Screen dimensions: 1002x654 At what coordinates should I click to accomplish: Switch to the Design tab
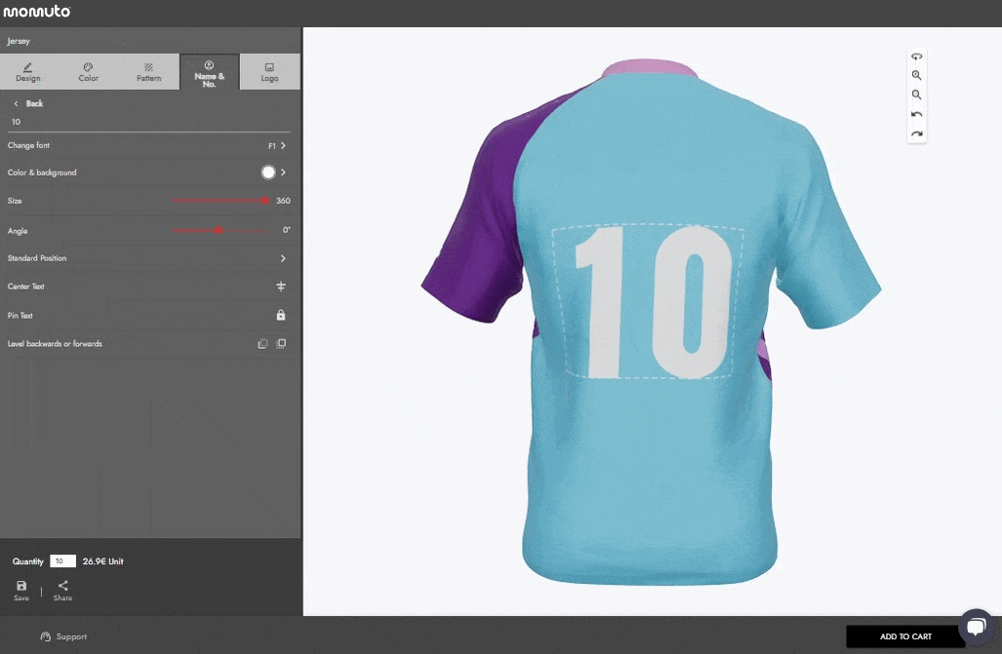pyautogui.click(x=28, y=72)
